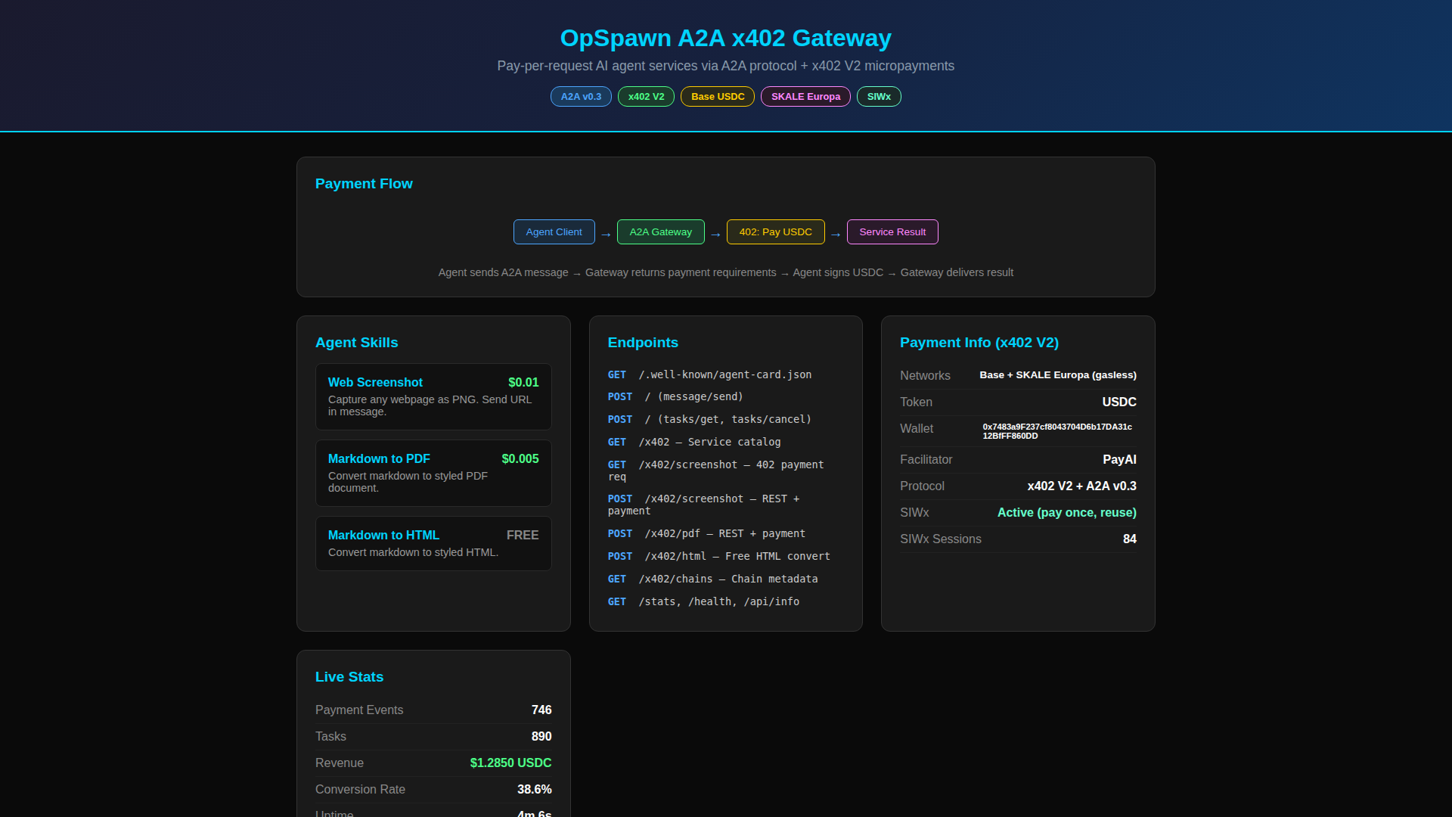
Task: Select the A2A Gateway flow step
Action: [661, 232]
